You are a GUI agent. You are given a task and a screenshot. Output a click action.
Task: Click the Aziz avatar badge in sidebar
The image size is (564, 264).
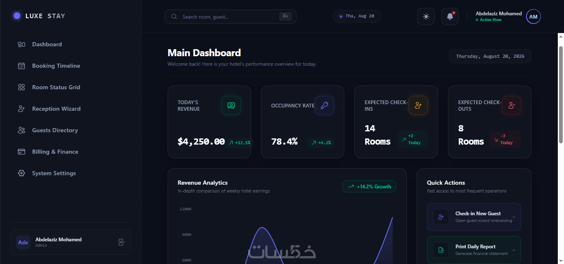click(23, 242)
